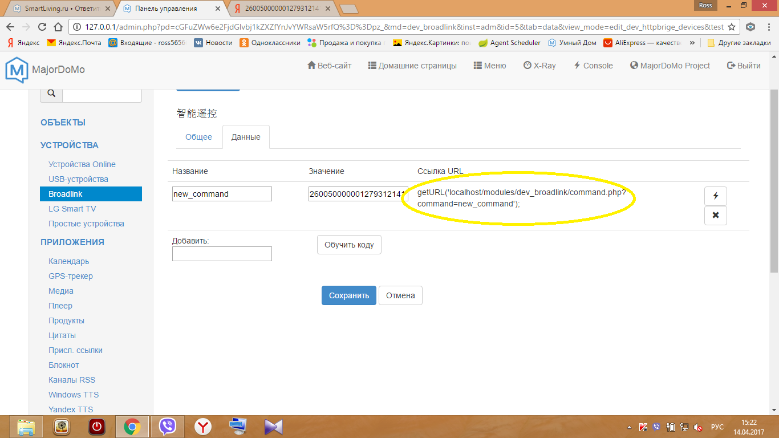Image resolution: width=779 pixels, height=438 pixels.
Task: Open the Умный Дом bookmark
Action: point(573,43)
